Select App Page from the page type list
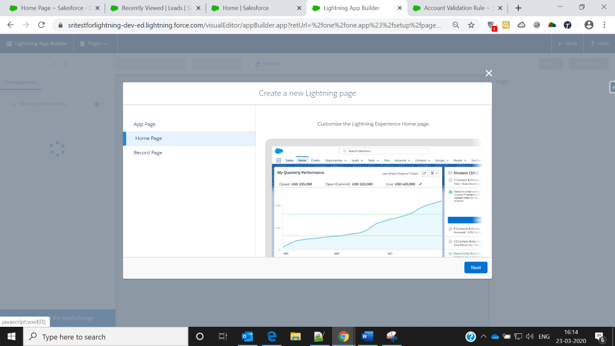 click(x=145, y=124)
